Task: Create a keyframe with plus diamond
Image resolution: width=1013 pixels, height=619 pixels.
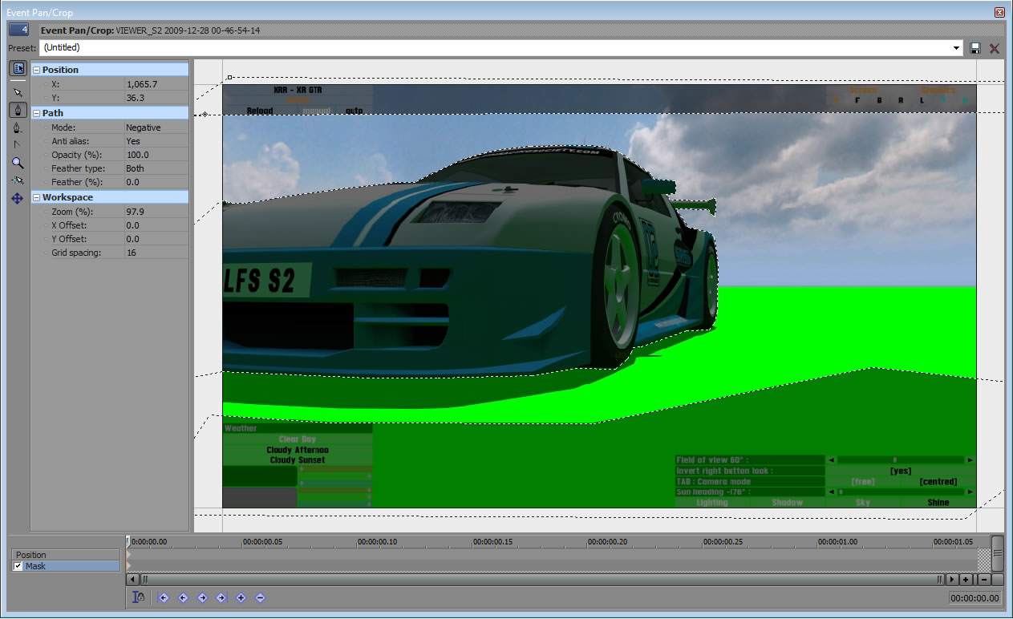Action: click(241, 597)
